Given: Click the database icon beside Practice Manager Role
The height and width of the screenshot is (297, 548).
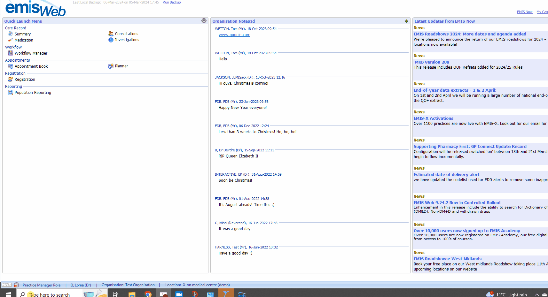Looking at the screenshot, I should [17, 285].
